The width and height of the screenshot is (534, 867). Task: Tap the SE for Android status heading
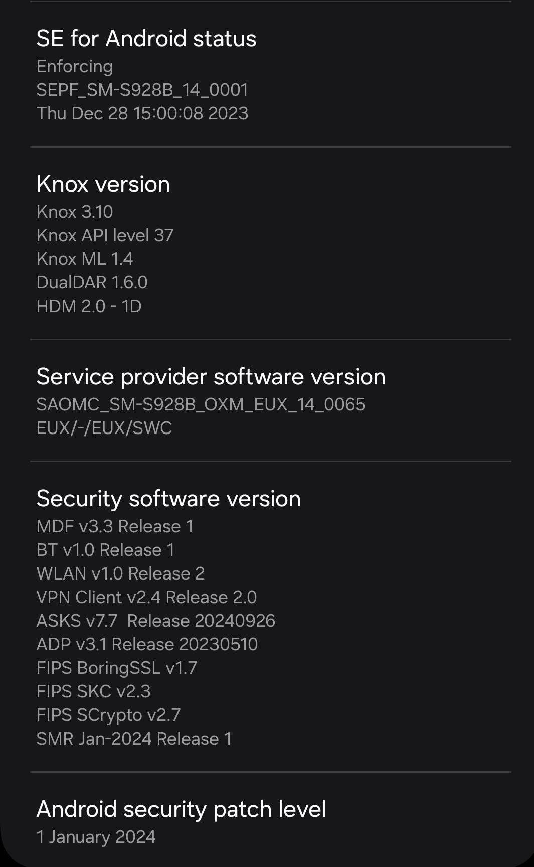146,38
